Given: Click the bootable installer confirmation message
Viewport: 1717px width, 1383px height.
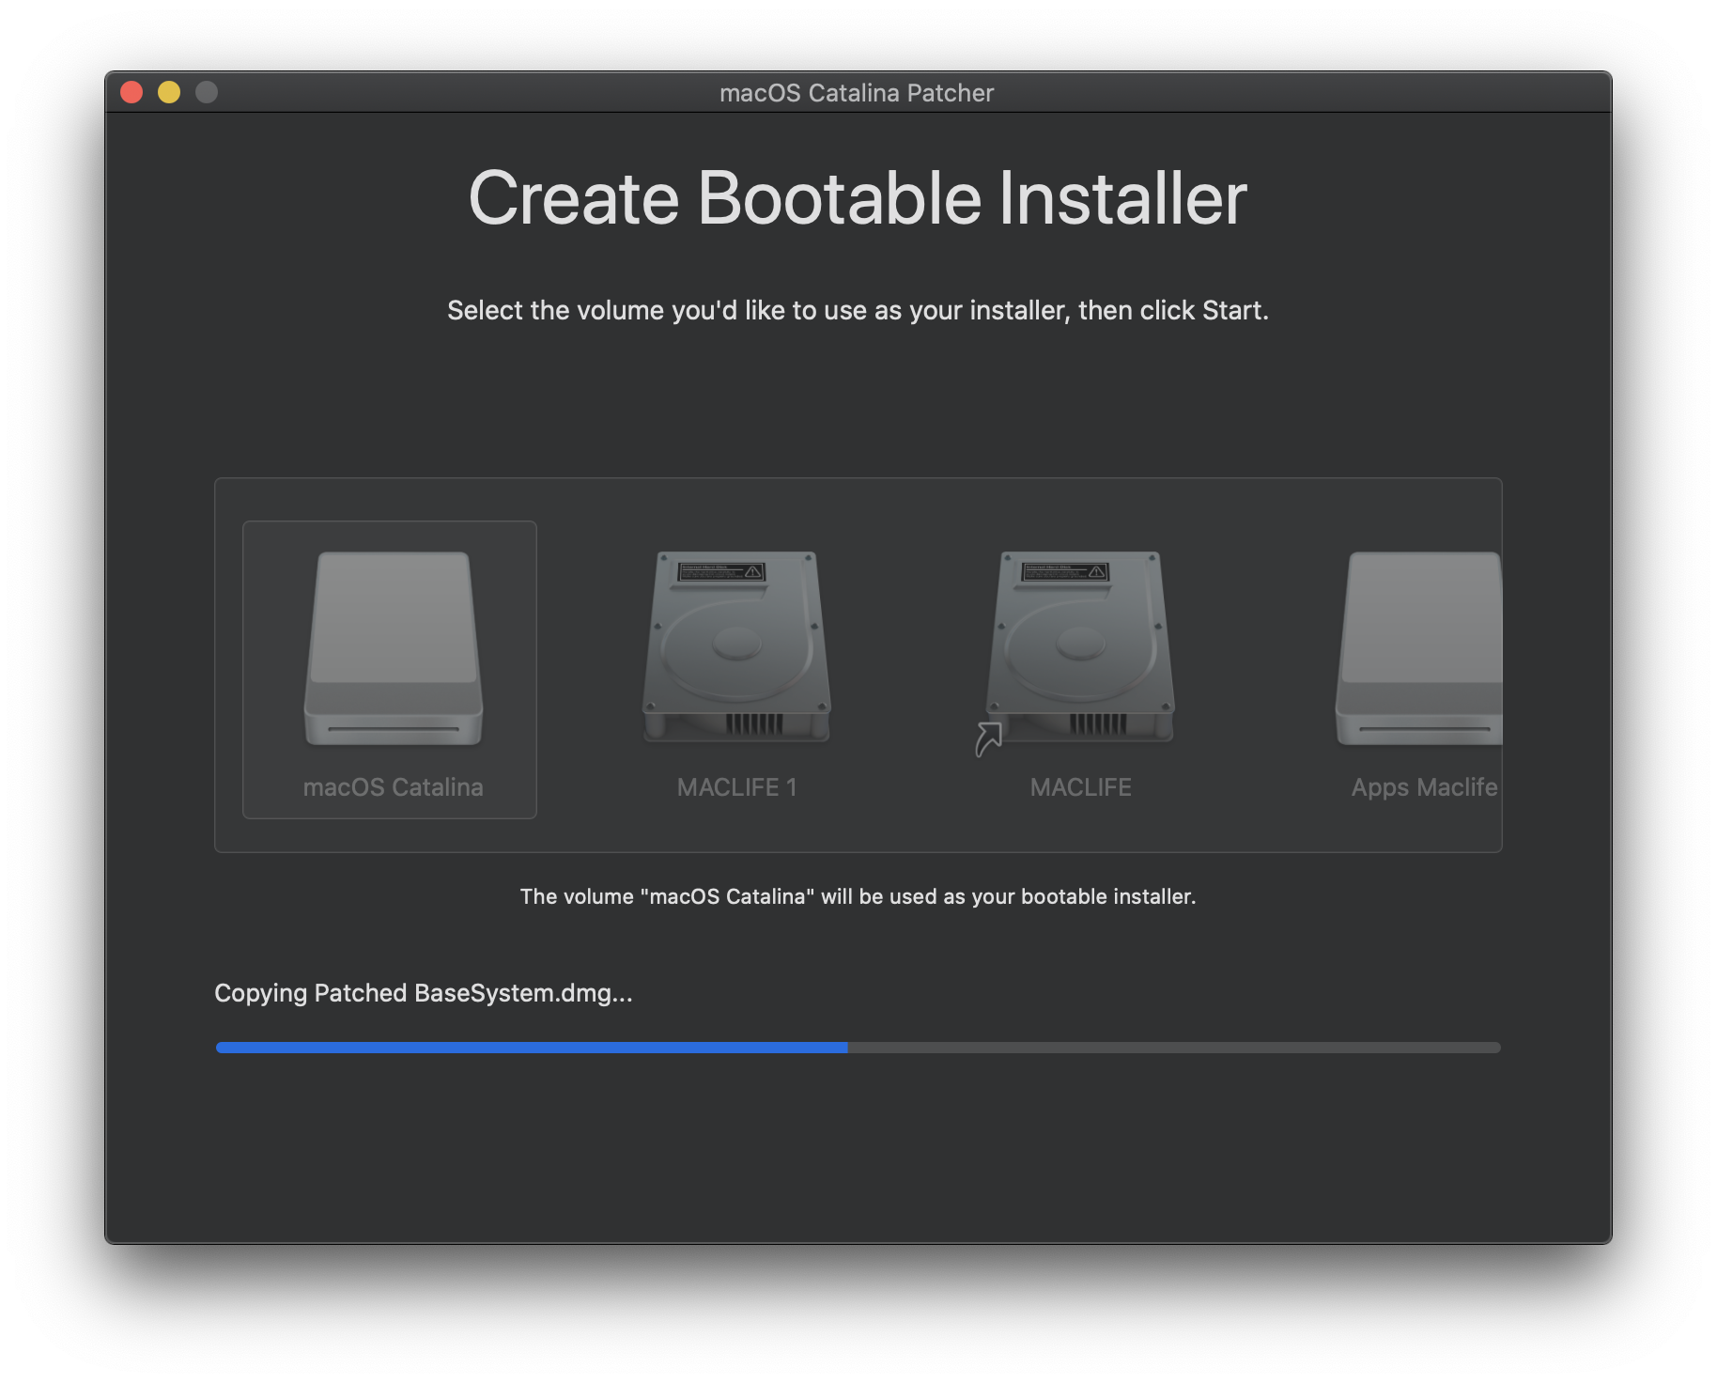Looking at the screenshot, I should [858, 896].
